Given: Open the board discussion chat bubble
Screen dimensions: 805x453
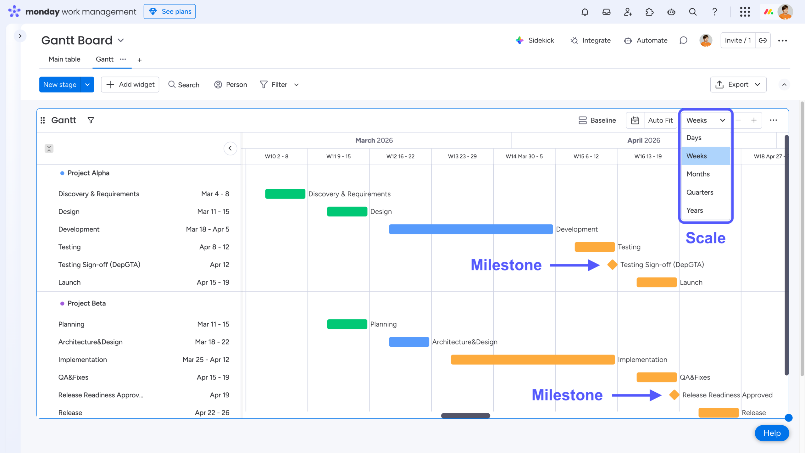Looking at the screenshot, I should [x=683, y=40].
